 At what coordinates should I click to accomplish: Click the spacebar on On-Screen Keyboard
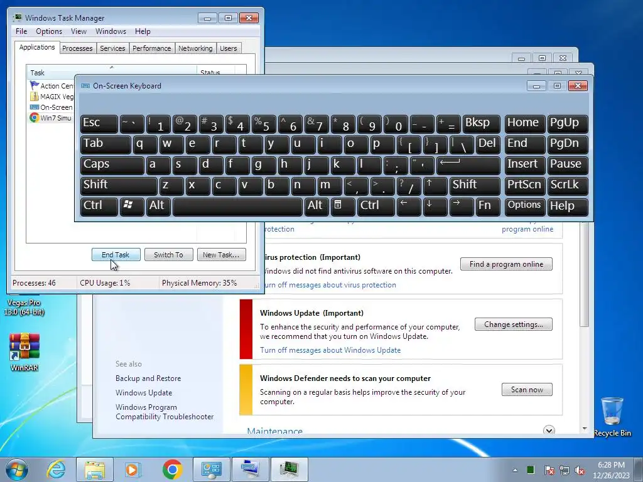point(238,206)
